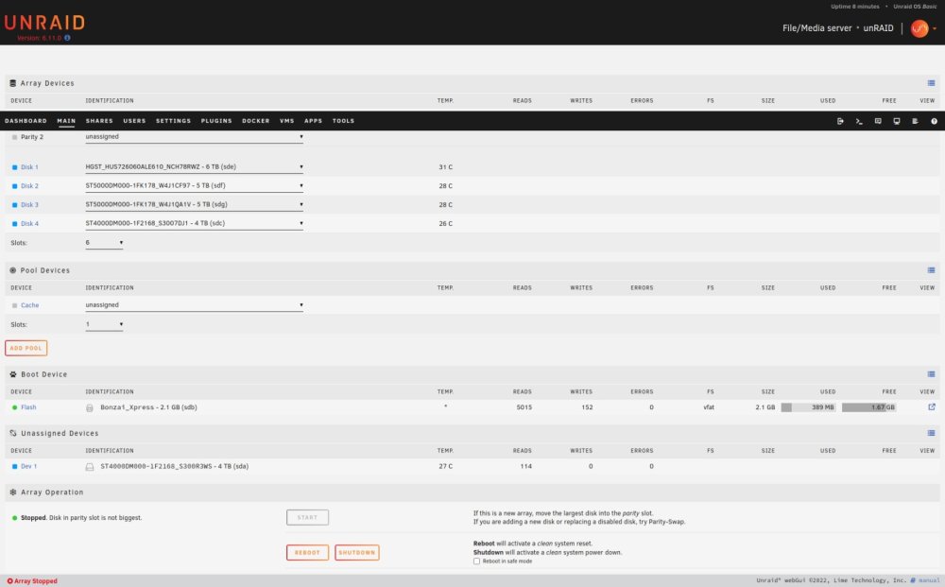Click the feedback icon in the nav bar

point(878,121)
